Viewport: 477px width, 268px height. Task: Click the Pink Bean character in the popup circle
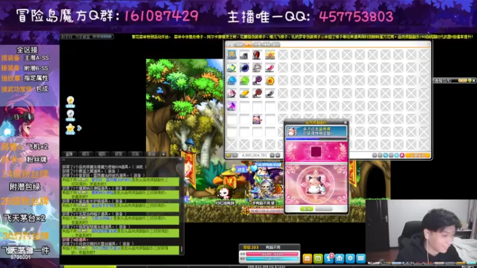[316, 185]
